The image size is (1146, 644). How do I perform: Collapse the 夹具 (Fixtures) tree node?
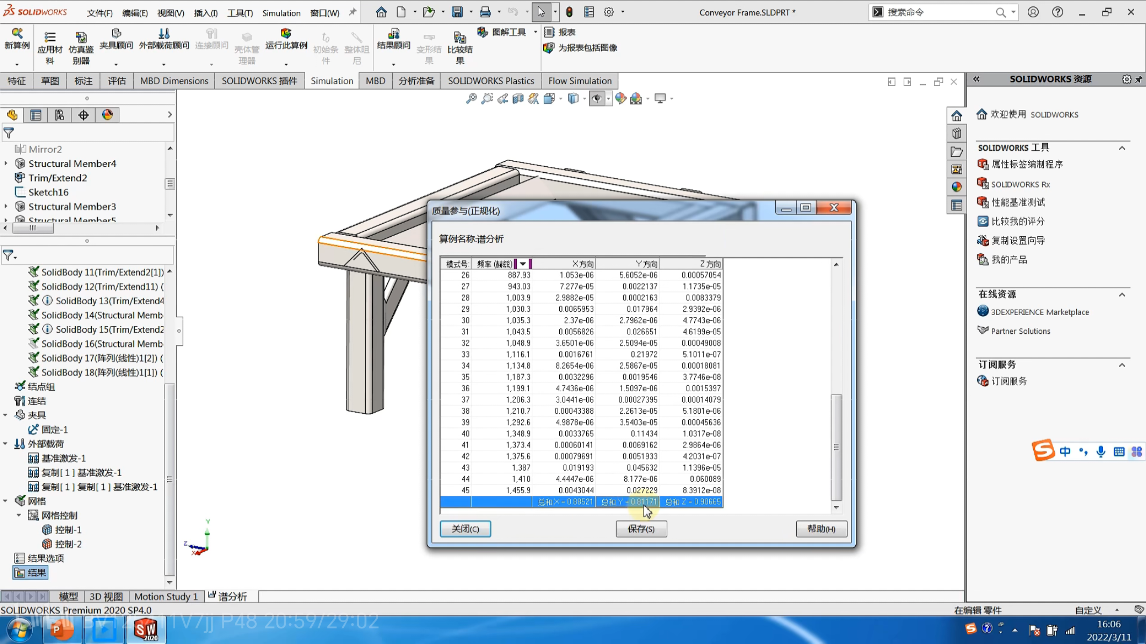[5, 415]
